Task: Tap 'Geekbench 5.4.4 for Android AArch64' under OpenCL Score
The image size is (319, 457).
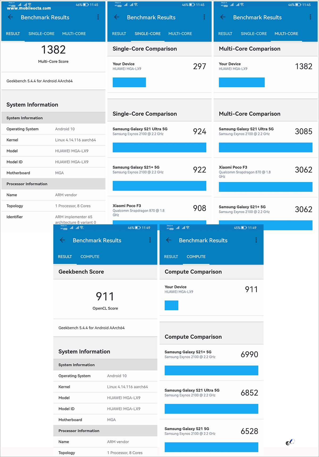Action: click(x=91, y=328)
